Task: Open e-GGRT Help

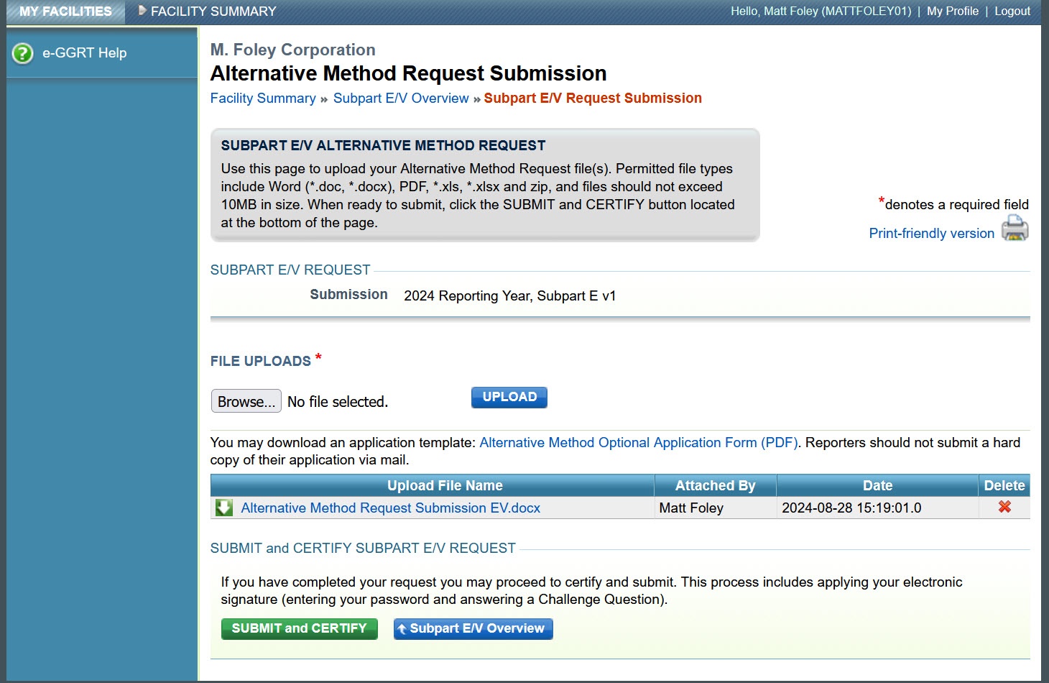Action: [84, 52]
